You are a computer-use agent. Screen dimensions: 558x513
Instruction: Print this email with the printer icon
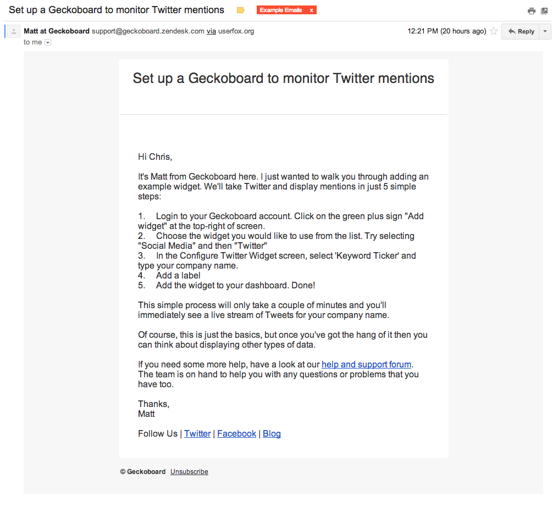point(531,10)
